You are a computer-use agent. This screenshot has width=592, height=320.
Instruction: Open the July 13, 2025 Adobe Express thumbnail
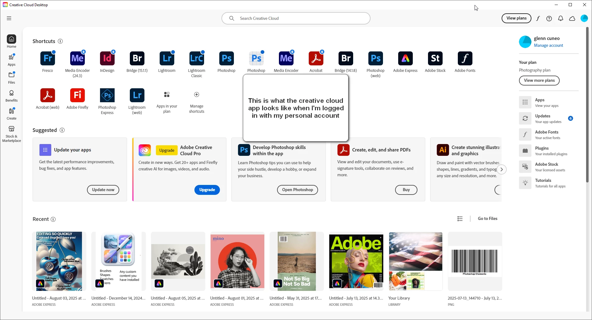point(356,261)
